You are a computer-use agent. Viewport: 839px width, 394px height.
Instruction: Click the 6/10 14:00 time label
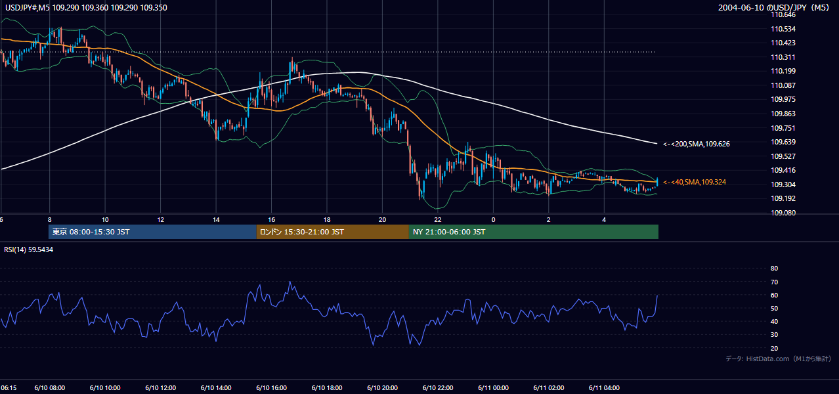pyautogui.click(x=216, y=388)
